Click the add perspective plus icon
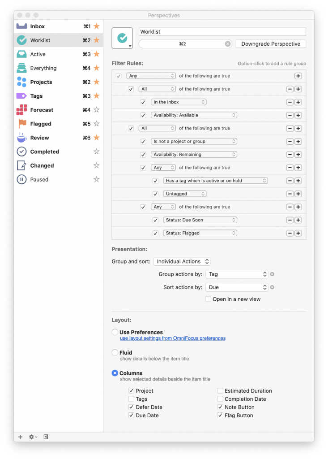Image resolution: width=328 pixels, height=459 pixels. (x=20, y=437)
